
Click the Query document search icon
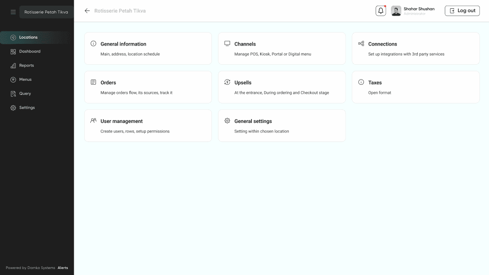click(x=13, y=94)
